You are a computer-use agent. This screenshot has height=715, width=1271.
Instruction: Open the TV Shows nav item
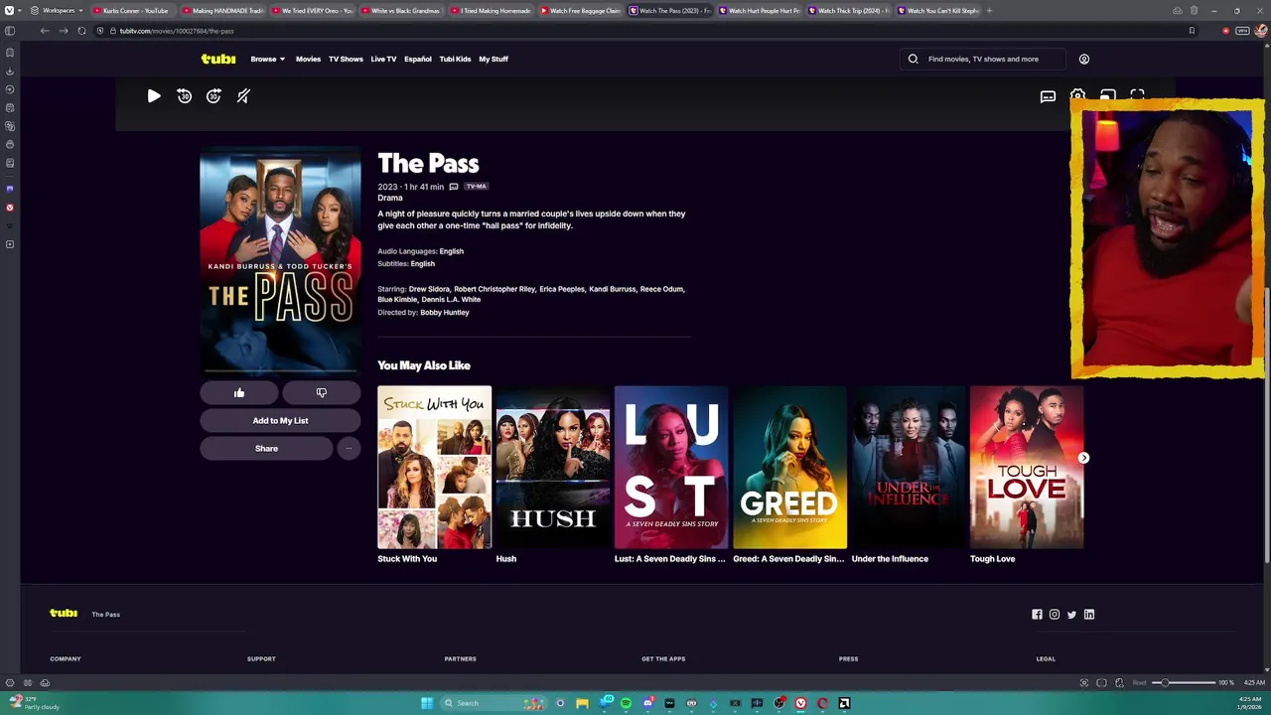(x=346, y=59)
